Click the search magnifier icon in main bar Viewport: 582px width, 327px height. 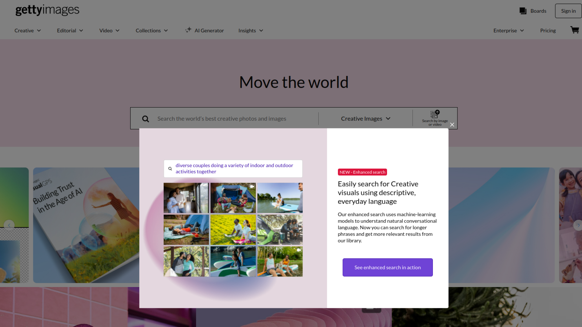(145, 119)
